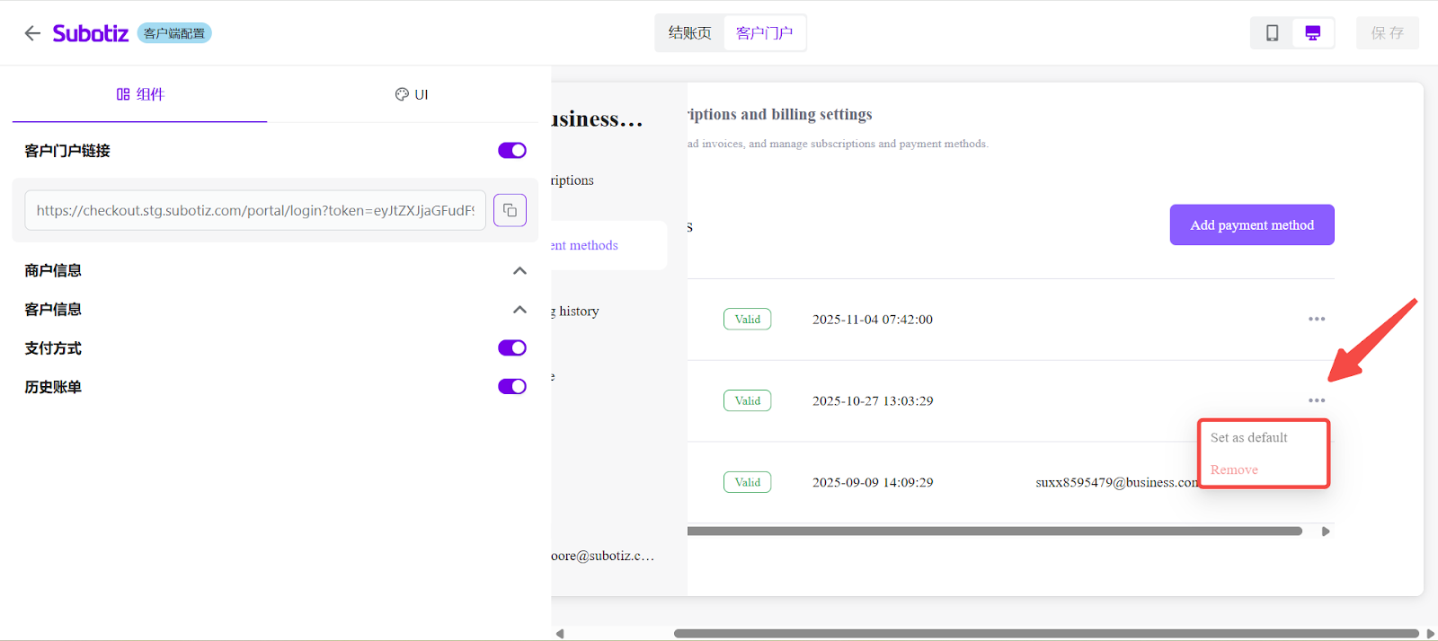Click Add payment method button
Viewport: 1438px width, 641px height.
pyautogui.click(x=1251, y=225)
